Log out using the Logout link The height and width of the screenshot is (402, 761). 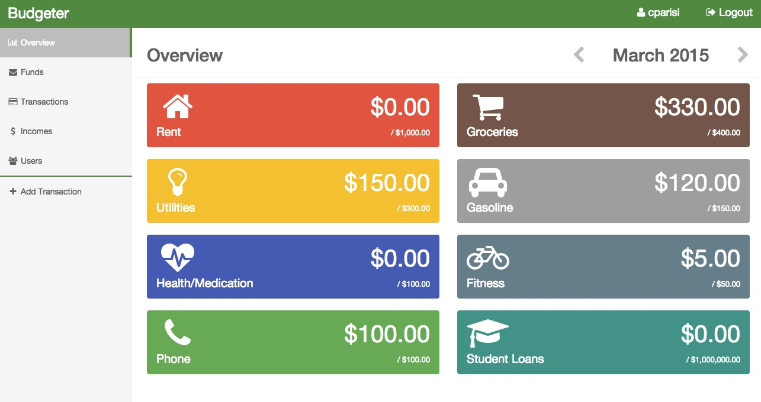729,12
